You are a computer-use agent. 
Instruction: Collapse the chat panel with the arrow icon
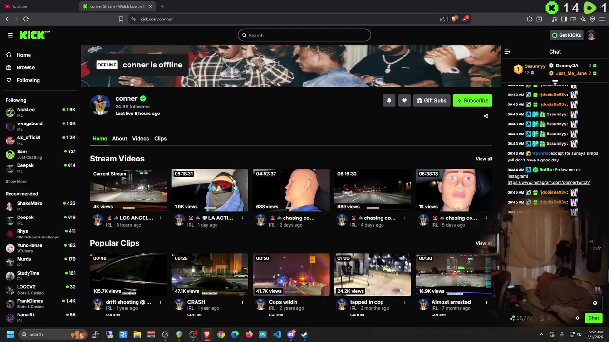click(507, 52)
